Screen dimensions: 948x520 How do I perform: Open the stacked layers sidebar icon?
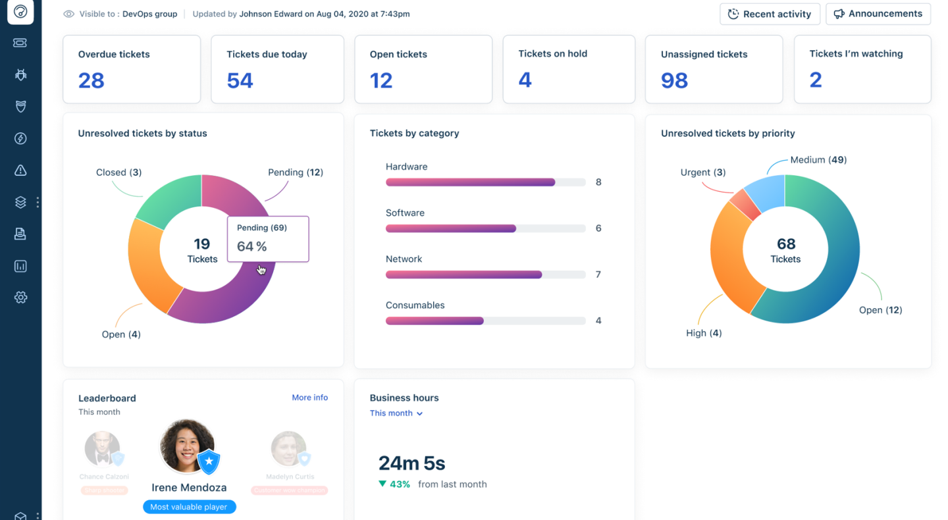pyautogui.click(x=20, y=203)
